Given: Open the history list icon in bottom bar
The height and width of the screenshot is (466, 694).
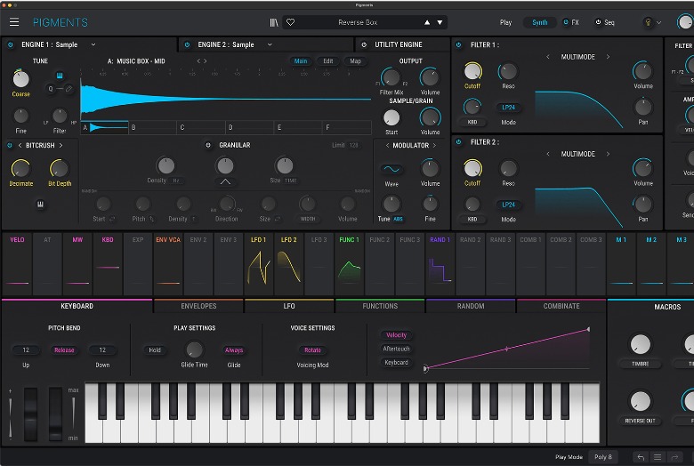Looking at the screenshot, I should [658, 457].
